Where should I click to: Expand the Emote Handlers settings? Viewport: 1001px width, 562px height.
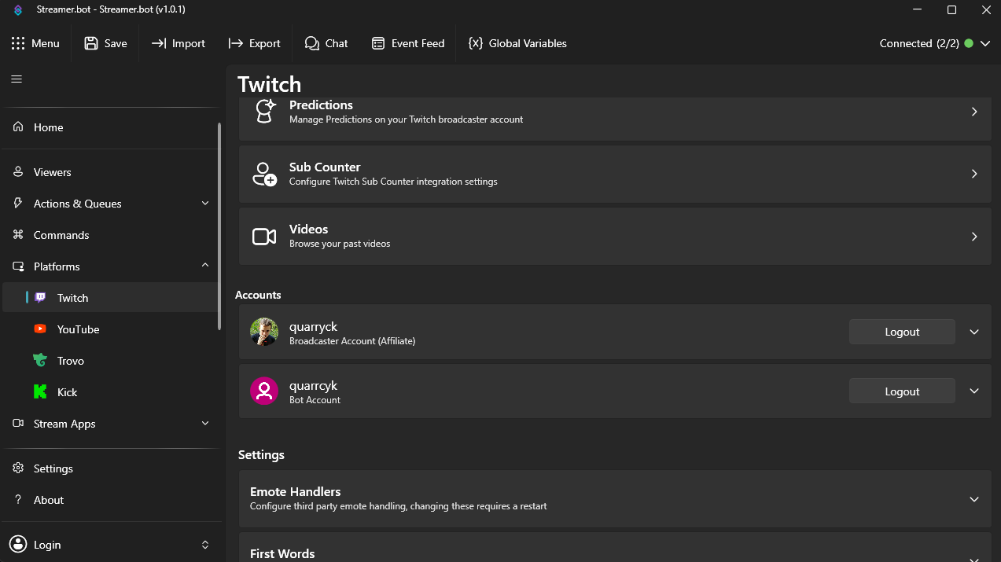[x=973, y=499]
